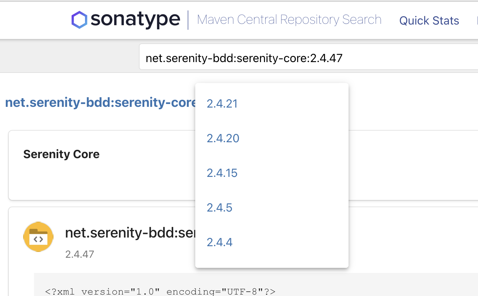Click the net.serenity-bdd:ser artifact name
This screenshot has width=478, height=296.
click(x=130, y=232)
